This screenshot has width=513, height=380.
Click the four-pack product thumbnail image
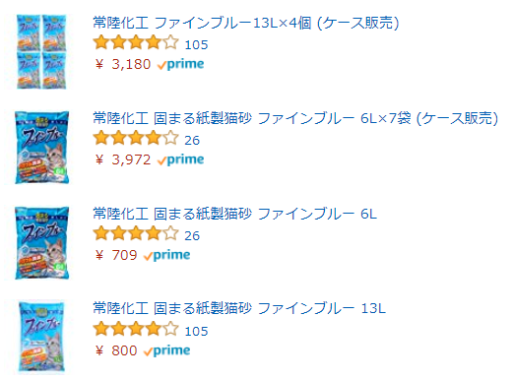point(41,51)
